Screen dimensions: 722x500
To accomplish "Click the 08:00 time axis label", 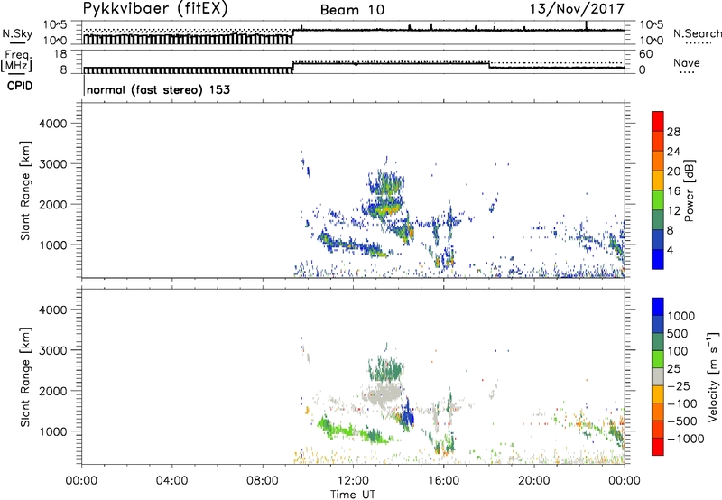I will [x=263, y=481].
